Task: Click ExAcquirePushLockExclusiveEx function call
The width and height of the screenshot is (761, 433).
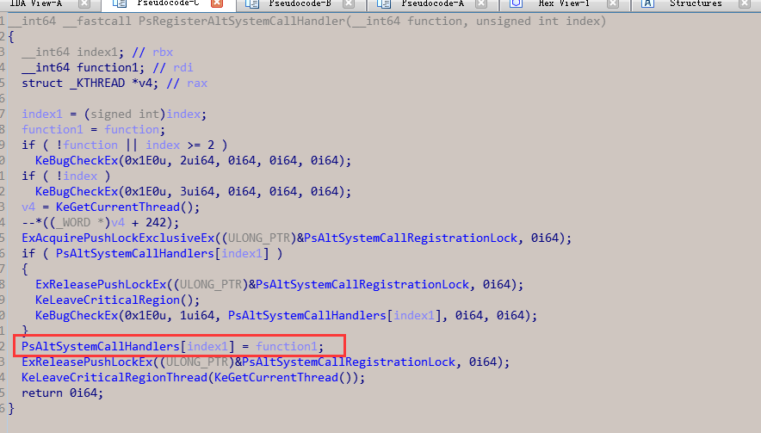Action: click(118, 238)
